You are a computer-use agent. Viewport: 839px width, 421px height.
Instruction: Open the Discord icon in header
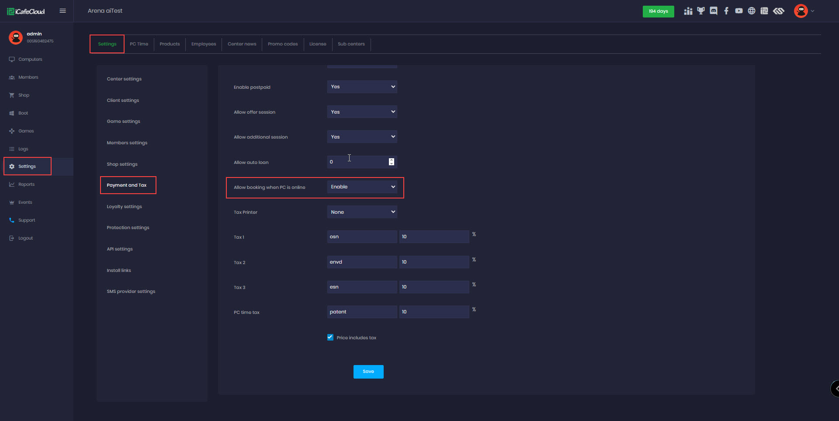click(714, 11)
